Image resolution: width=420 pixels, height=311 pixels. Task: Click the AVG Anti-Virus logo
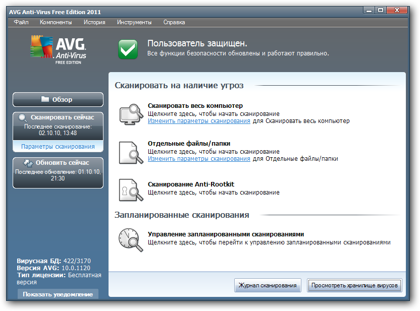(x=58, y=50)
